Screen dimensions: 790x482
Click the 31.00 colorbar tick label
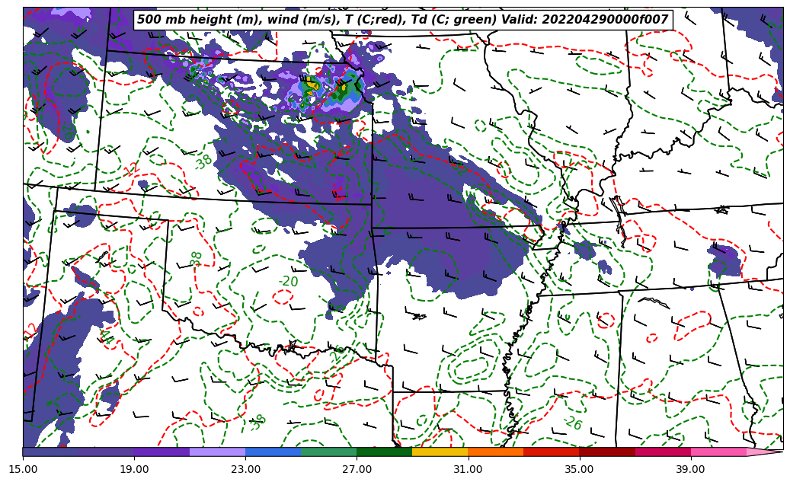pyautogui.click(x=468, y=469)
